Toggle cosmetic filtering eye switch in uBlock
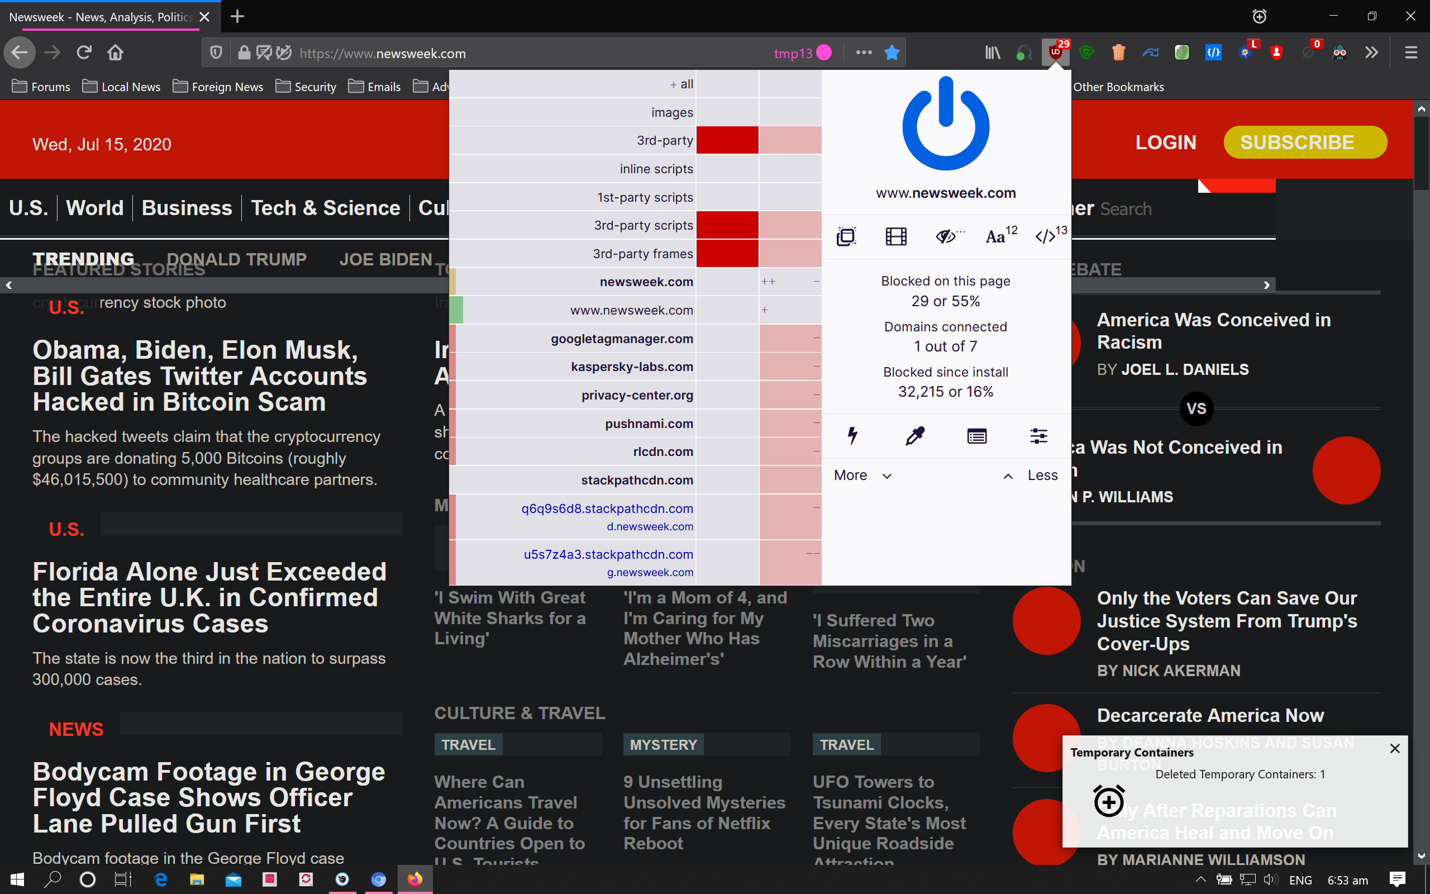Viewport: 1430px width, 894px height. [x=949, y=236]
